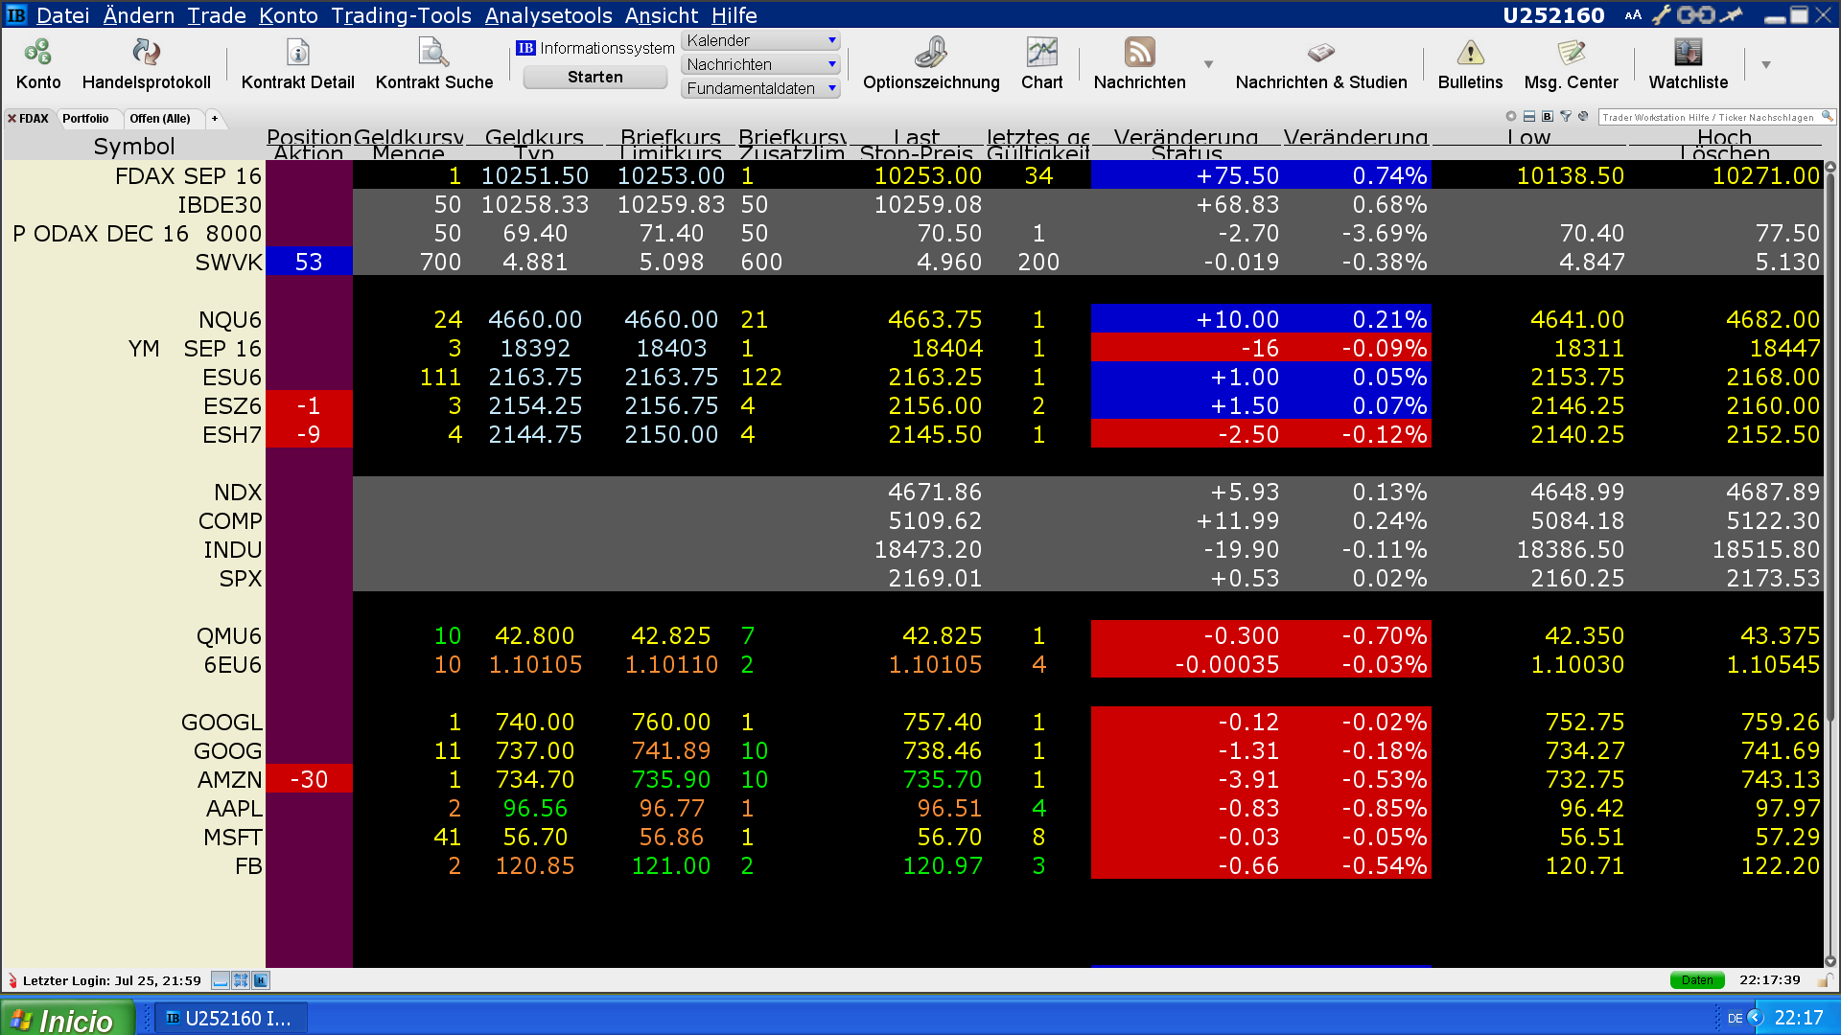Open the Optionszeichnung tool
Screen dimensions: 1841x1035
click(x=930, y=53)
